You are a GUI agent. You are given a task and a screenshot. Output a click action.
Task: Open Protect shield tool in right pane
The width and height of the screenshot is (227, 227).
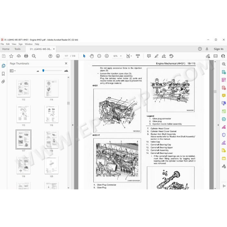[x=224, y=135]
